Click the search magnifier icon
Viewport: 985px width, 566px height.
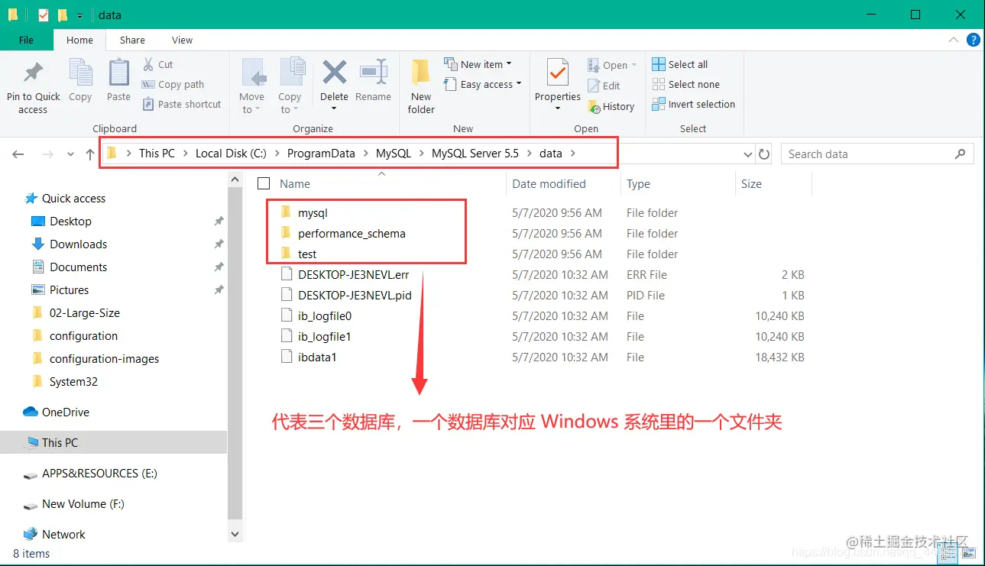tap(961, 154)
